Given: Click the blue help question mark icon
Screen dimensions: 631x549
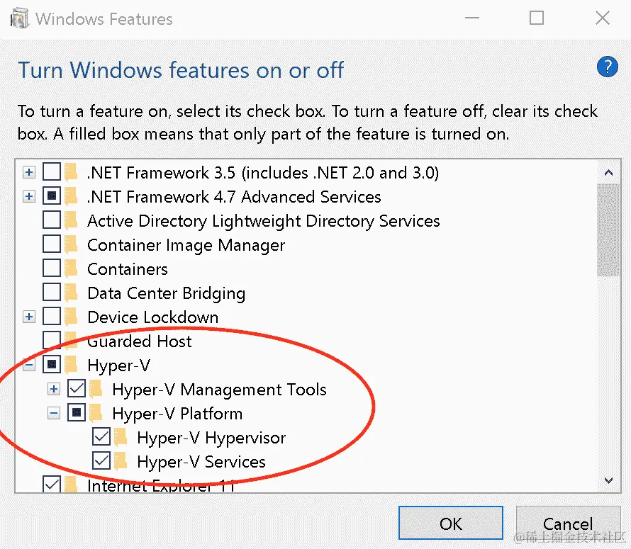Looking at the screenshot, I should click(x=608, y=67).
